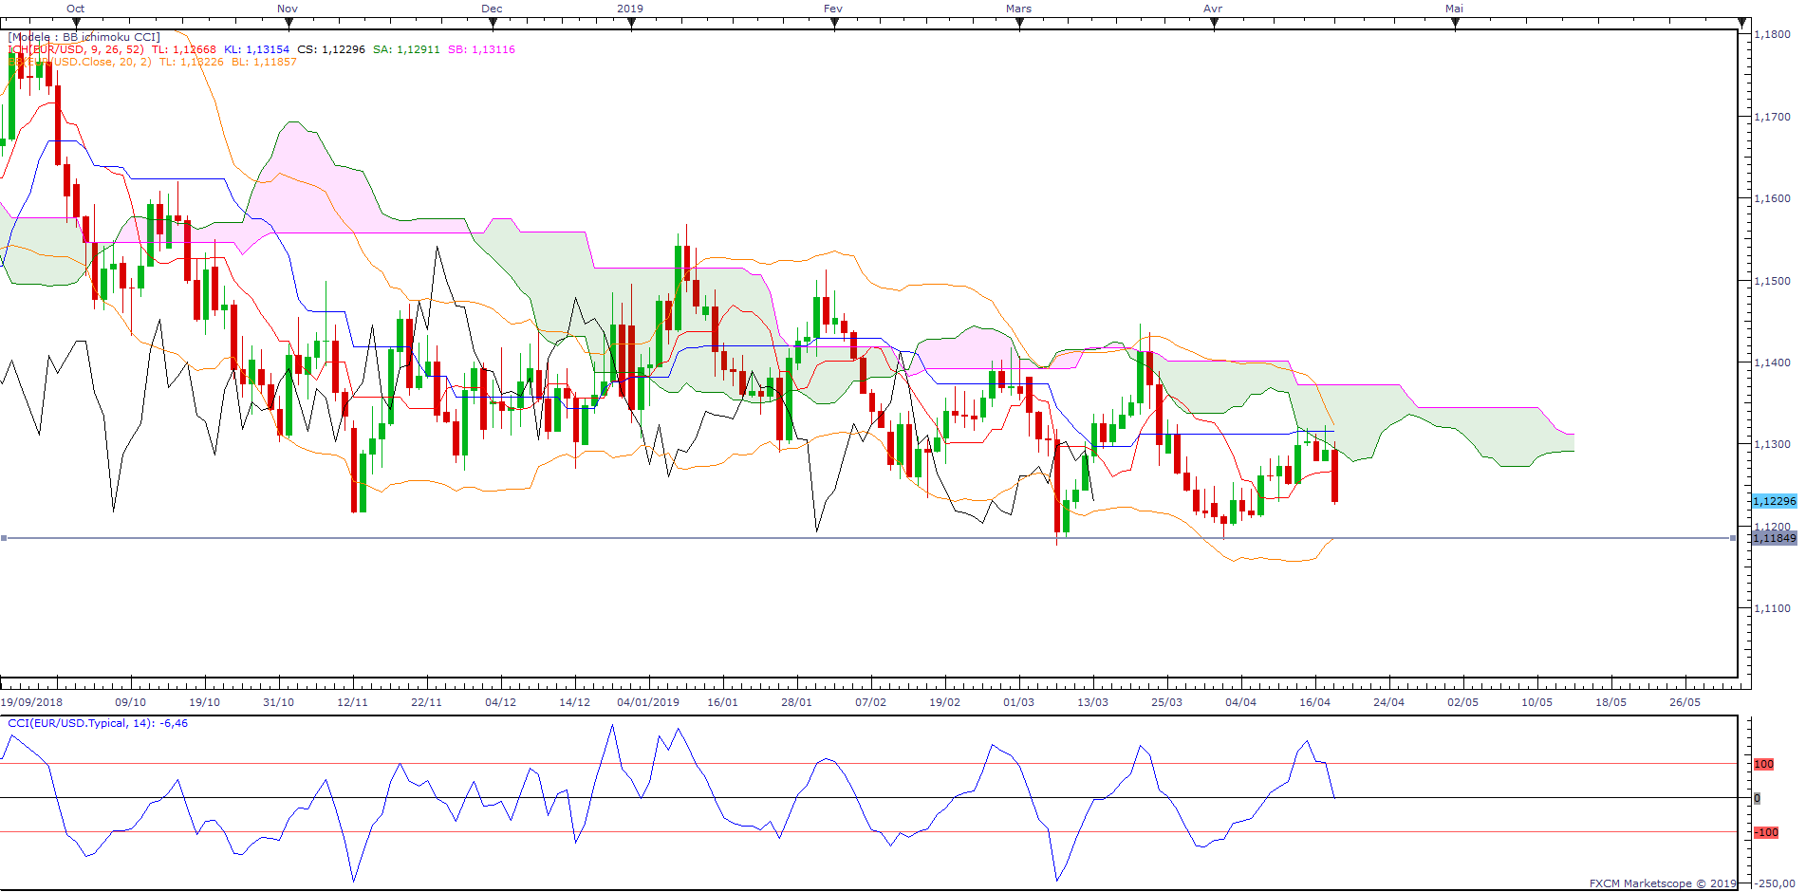Click the Fev month triangle marker

834,23
